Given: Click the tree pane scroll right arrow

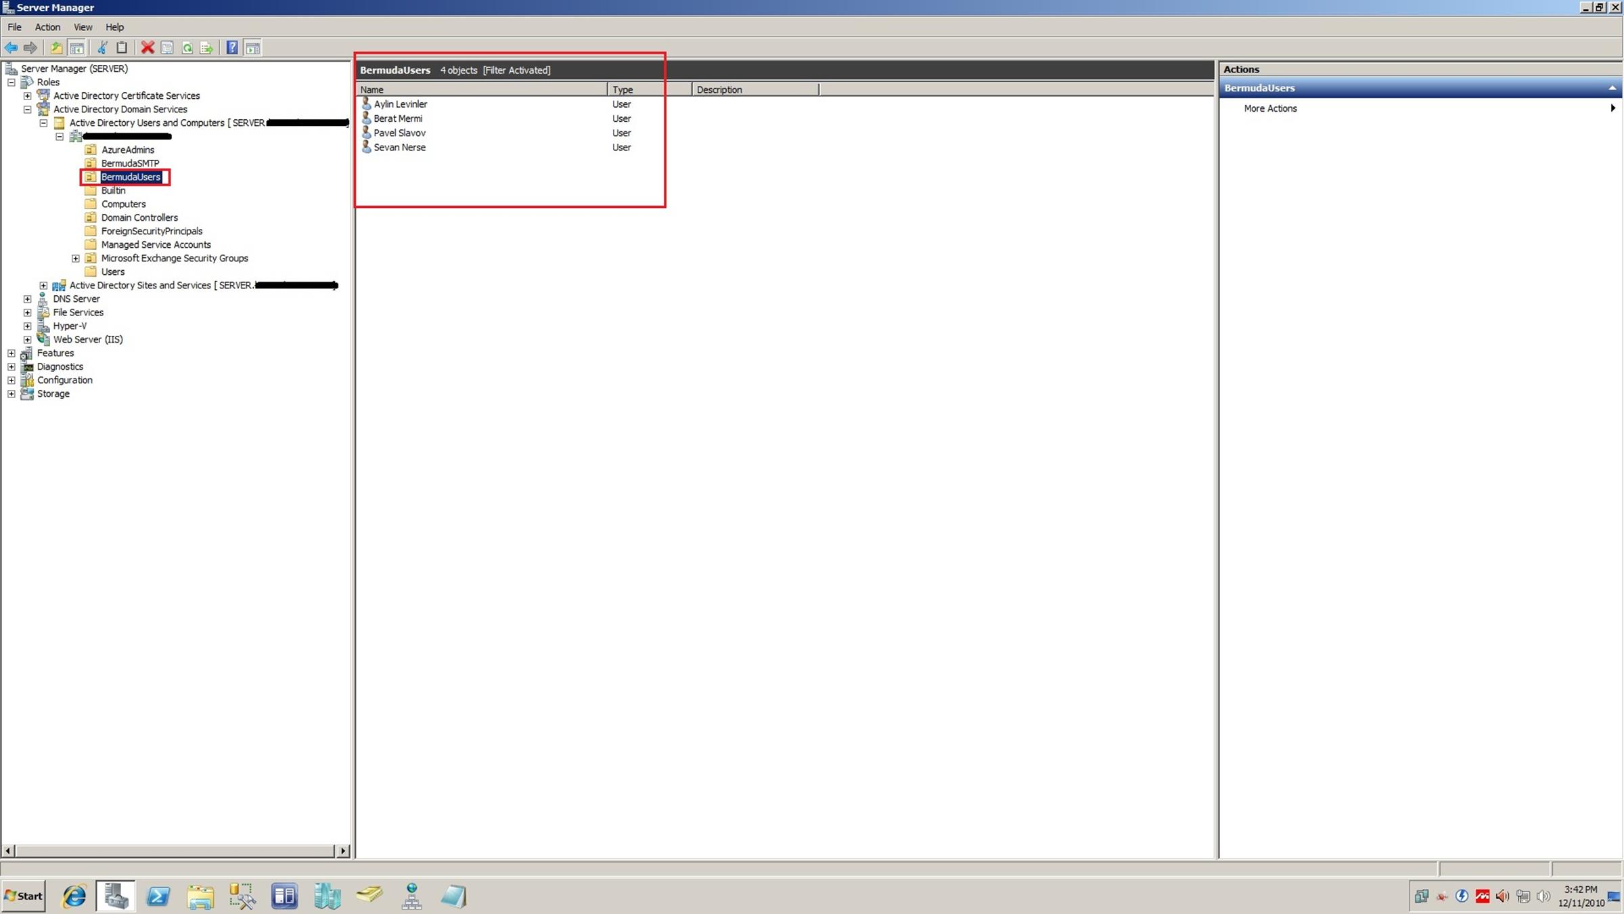Looking at the screenshot, I should (x=343, y=851).
